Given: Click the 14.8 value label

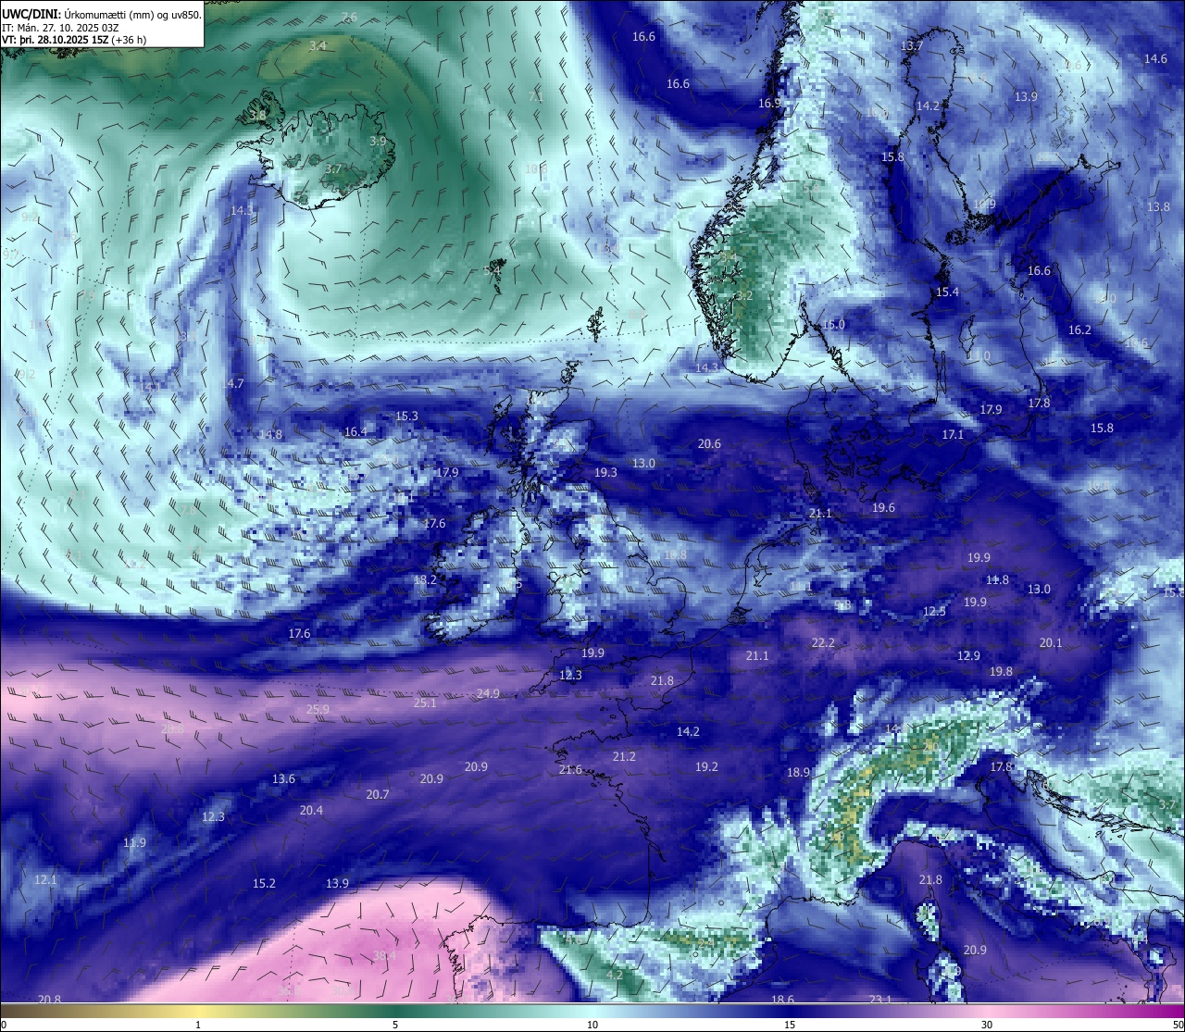Looking at the screenshot, I should 270,435.
